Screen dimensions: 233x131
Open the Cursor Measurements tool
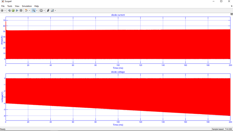(x=48, y=10)
